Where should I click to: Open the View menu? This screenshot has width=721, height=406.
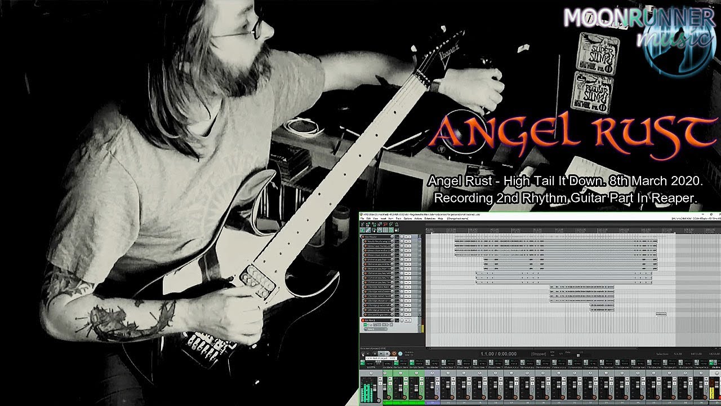375,218
